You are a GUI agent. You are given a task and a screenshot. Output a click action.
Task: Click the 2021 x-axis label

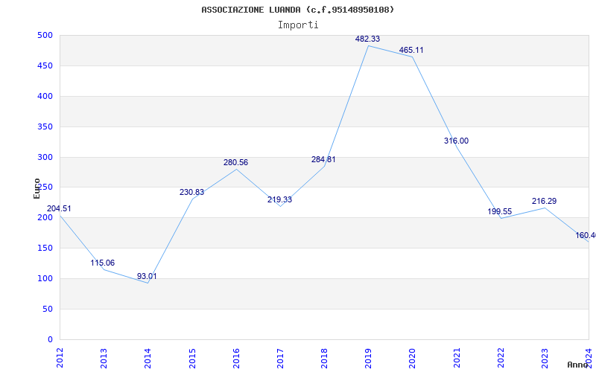(x=457, y=358)
